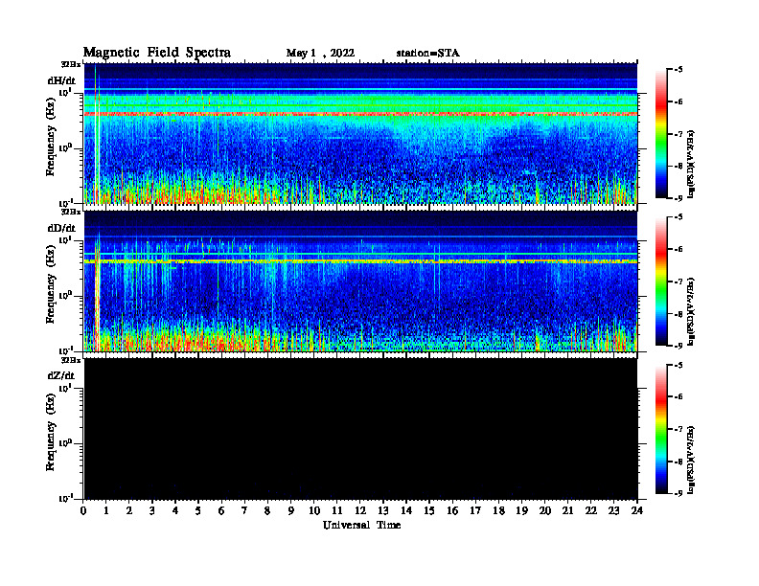
Task: Click the log PSD label beside dD/dt color bar
Action: tap(692, 311)
